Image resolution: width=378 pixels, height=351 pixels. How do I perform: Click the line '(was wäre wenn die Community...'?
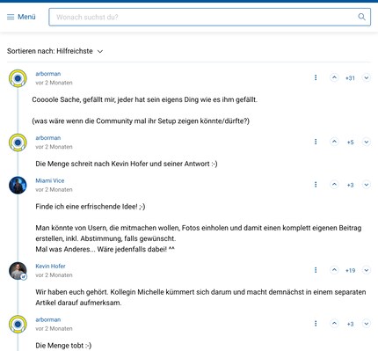[x=141, y=121]
